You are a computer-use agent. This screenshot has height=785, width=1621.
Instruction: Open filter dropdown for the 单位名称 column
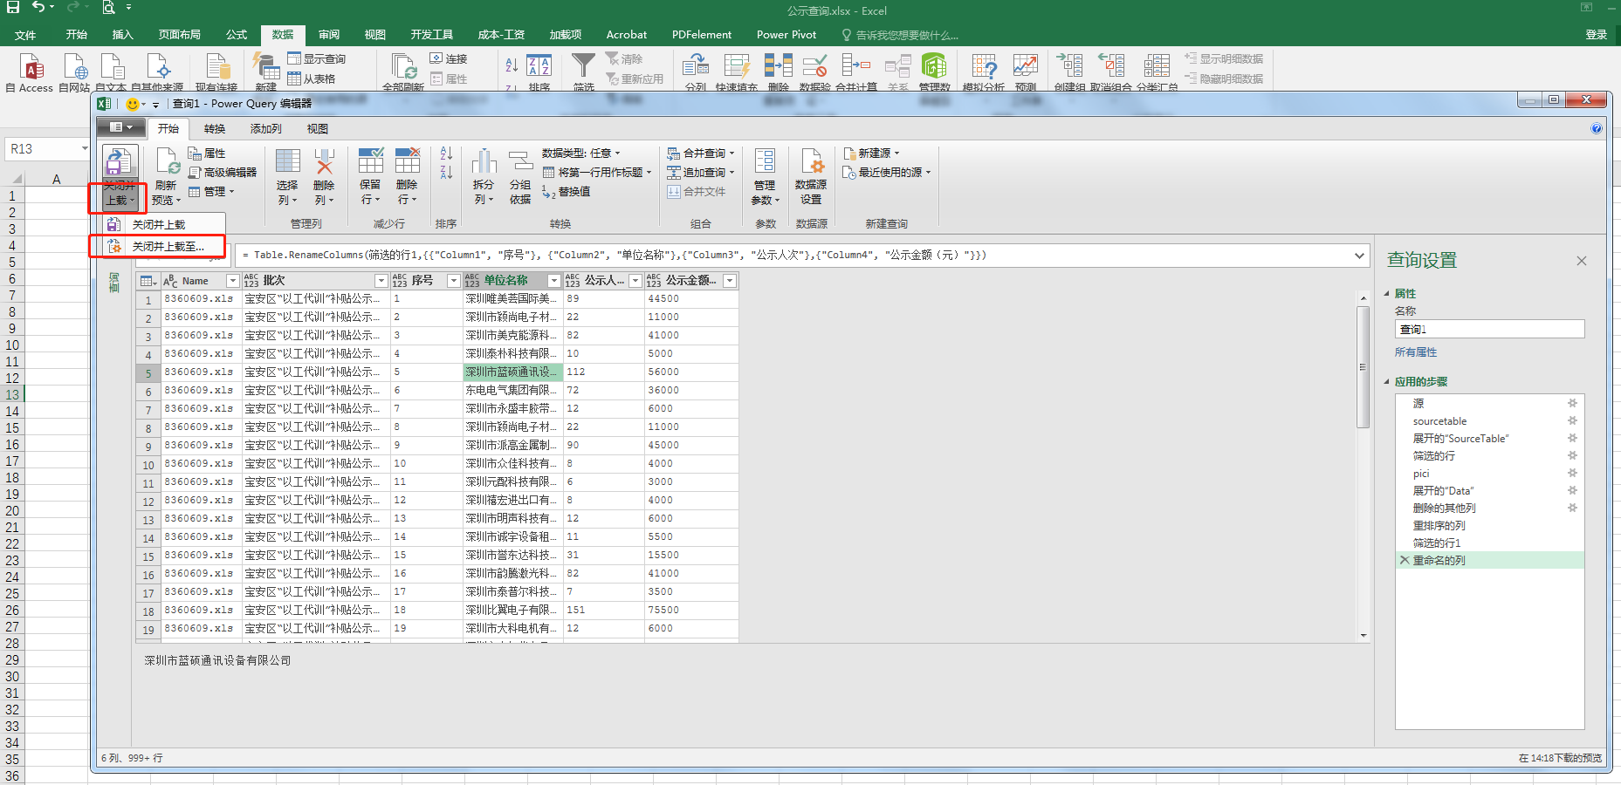[554, 281]
